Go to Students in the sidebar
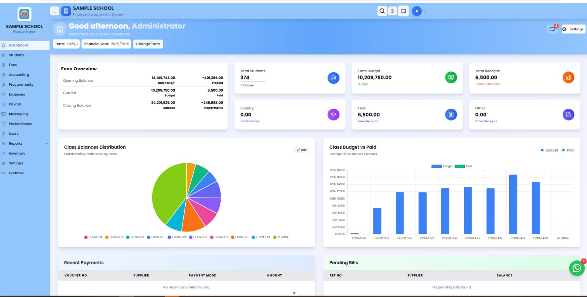 tap(25, 55)
